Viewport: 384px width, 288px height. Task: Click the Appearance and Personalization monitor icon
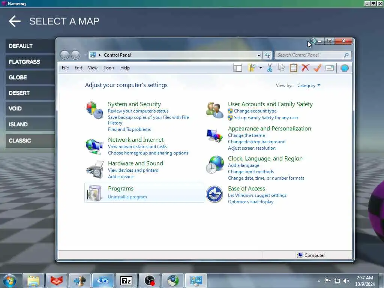(214, 135)
